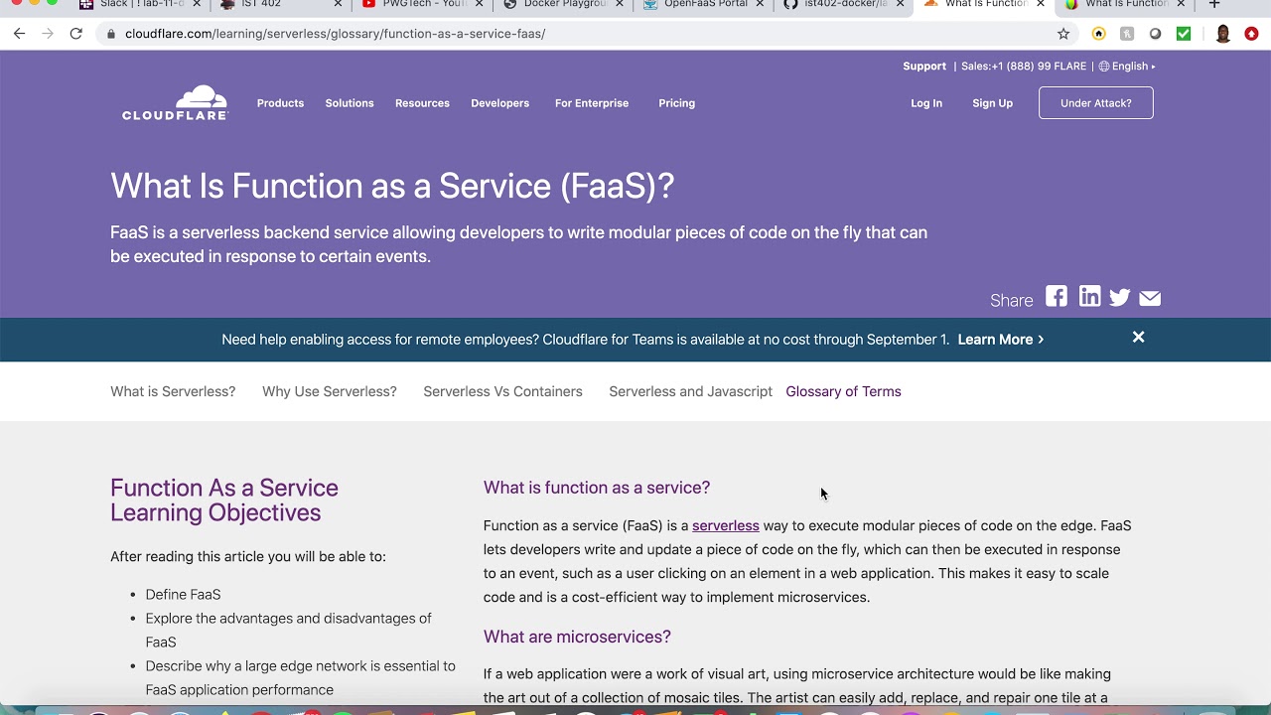Open the Products menu
Screen dimensions: 1271x715
(x=280, y=103)
